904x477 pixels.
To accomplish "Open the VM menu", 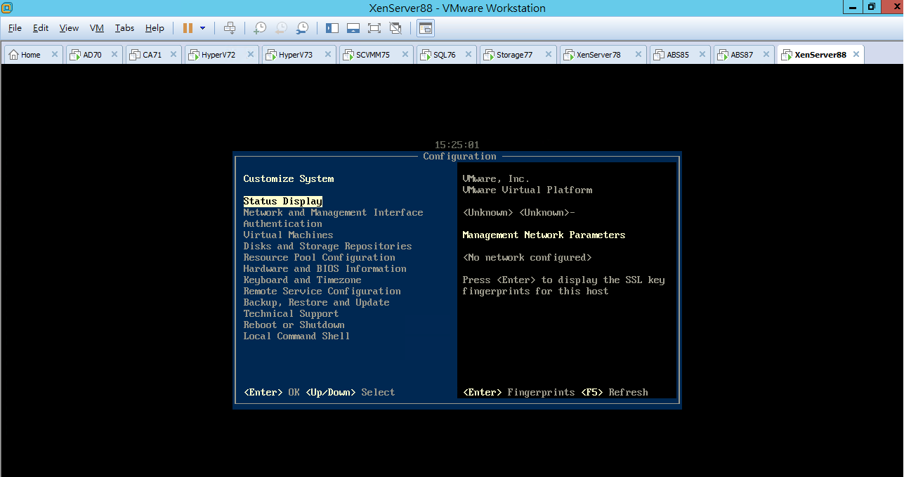I will [97, 28].
